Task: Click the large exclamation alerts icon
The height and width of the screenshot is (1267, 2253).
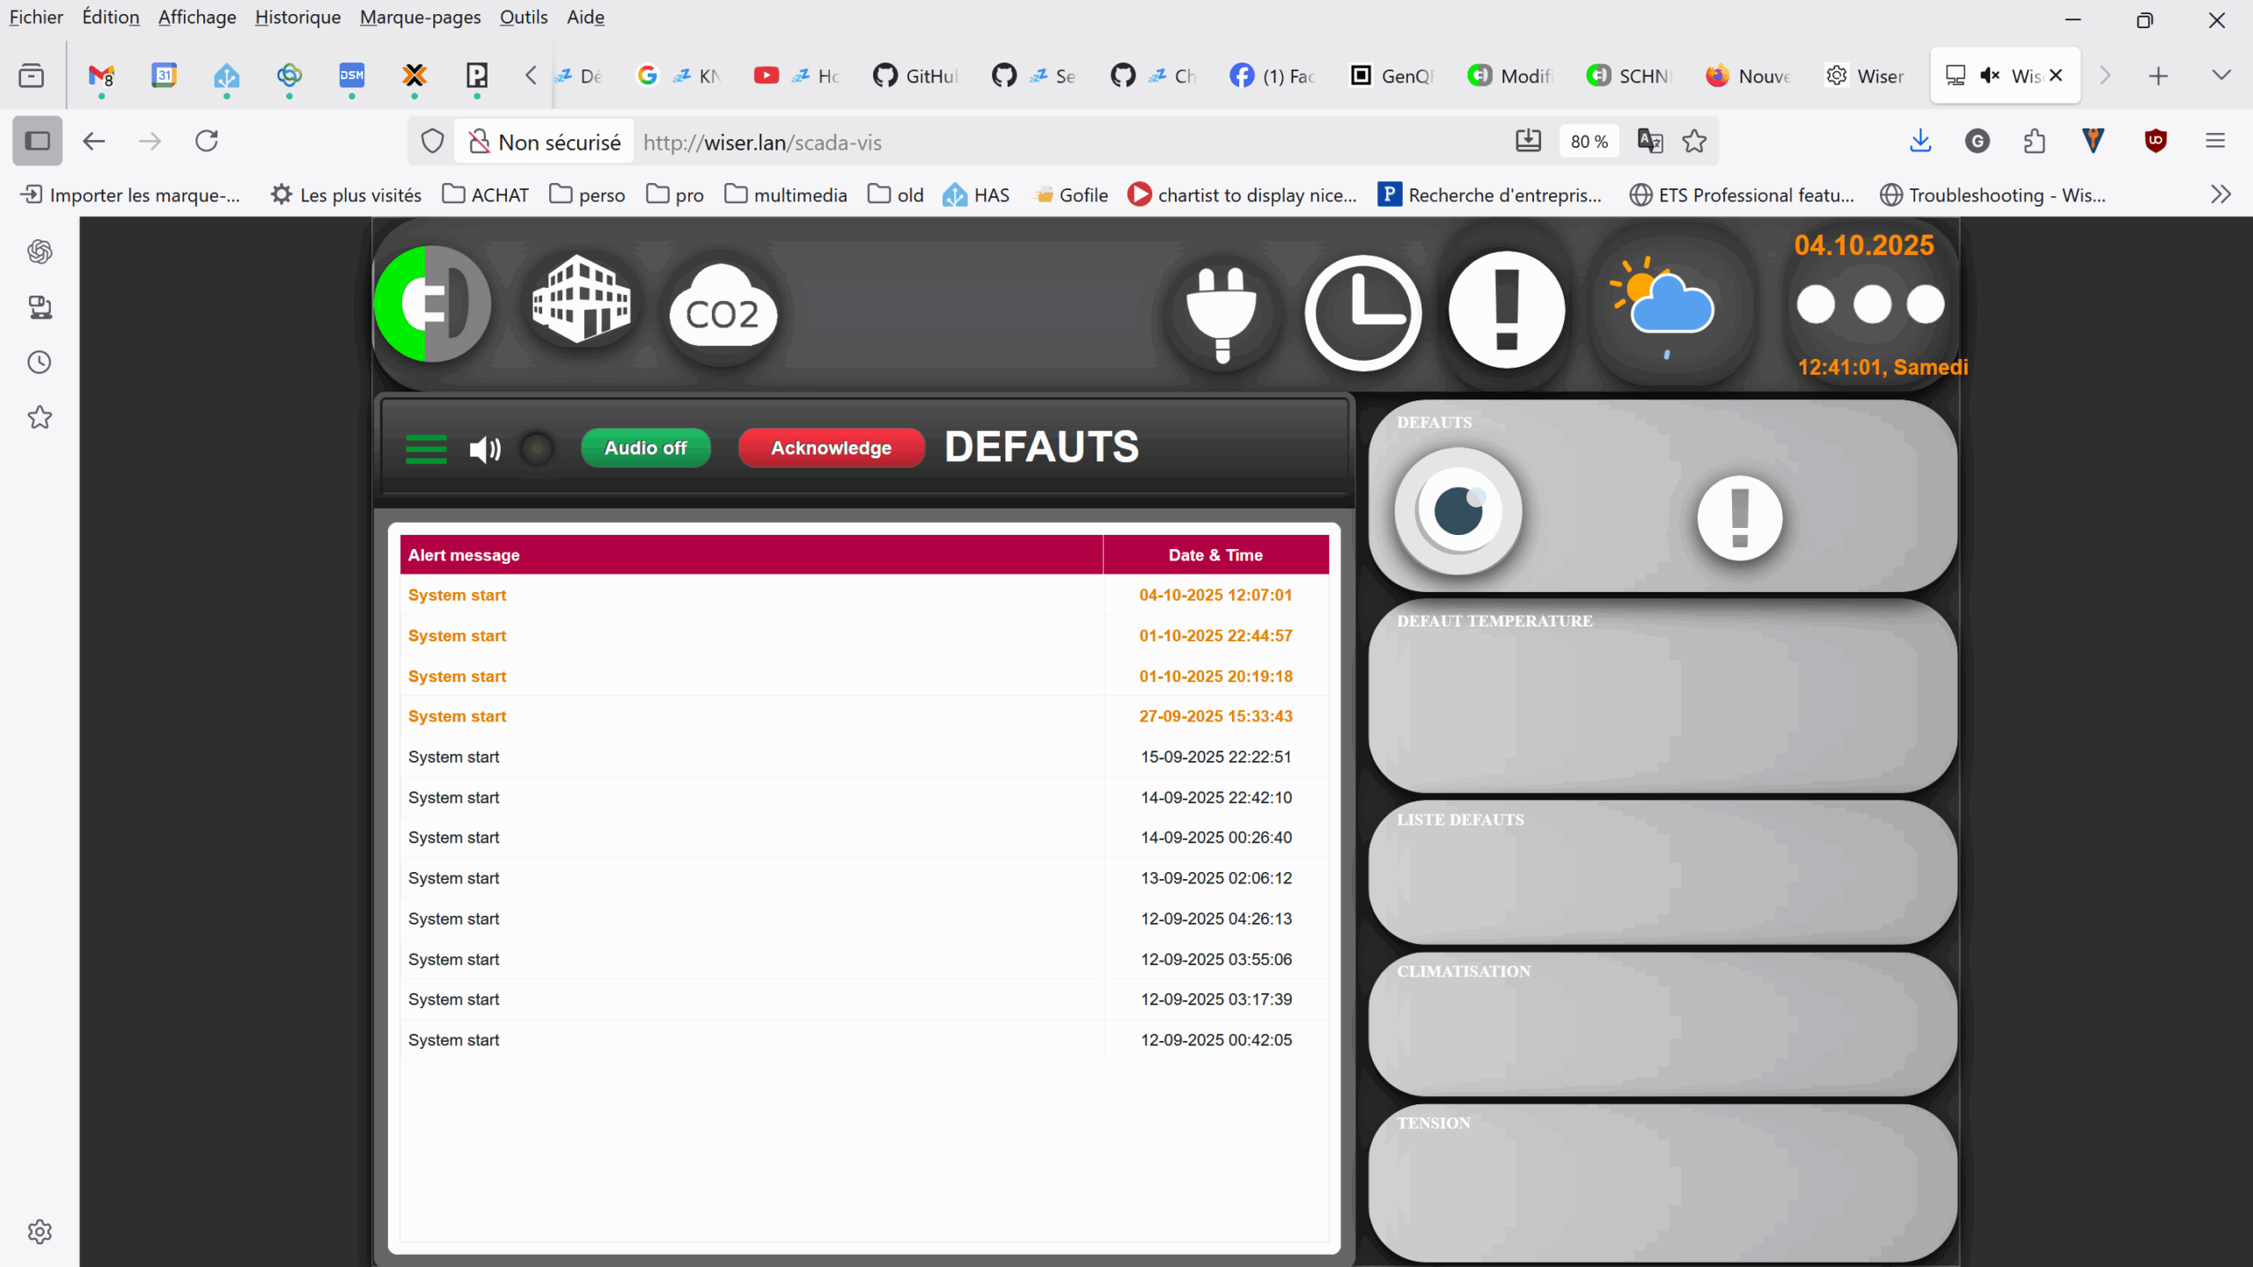Action: coord(1507,310)
